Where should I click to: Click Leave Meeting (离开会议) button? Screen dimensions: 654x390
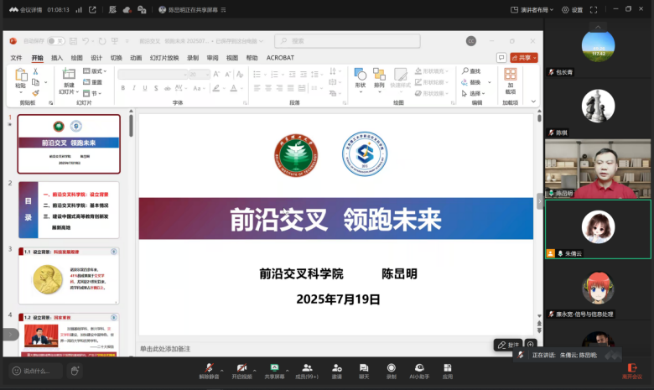click(x=632, y=371)
